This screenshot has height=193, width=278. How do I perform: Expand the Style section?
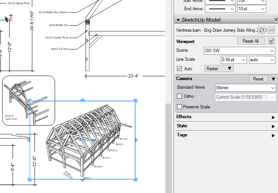pos(273,127)
